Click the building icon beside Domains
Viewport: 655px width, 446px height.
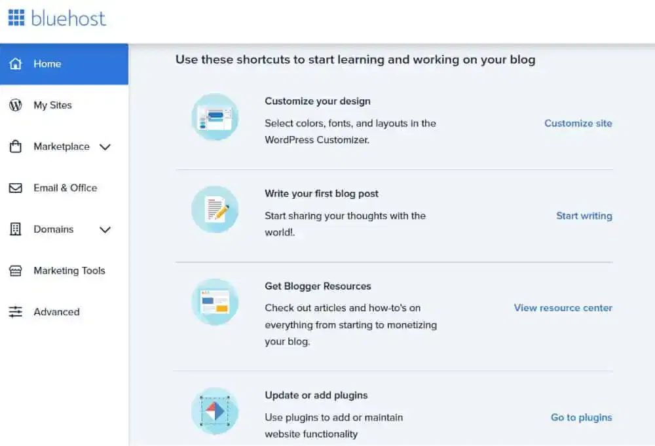[16, 229]
